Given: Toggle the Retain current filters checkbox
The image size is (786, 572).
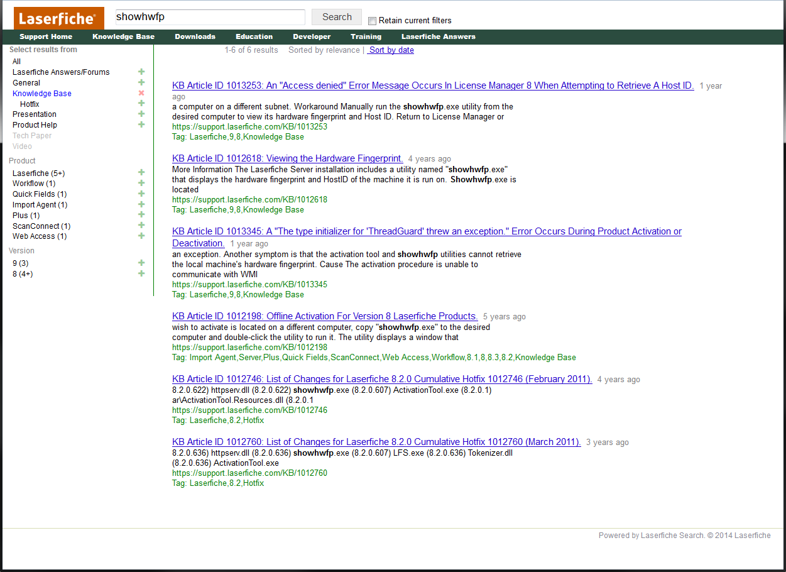Looking at the screenshot, I should click(372, 21).
